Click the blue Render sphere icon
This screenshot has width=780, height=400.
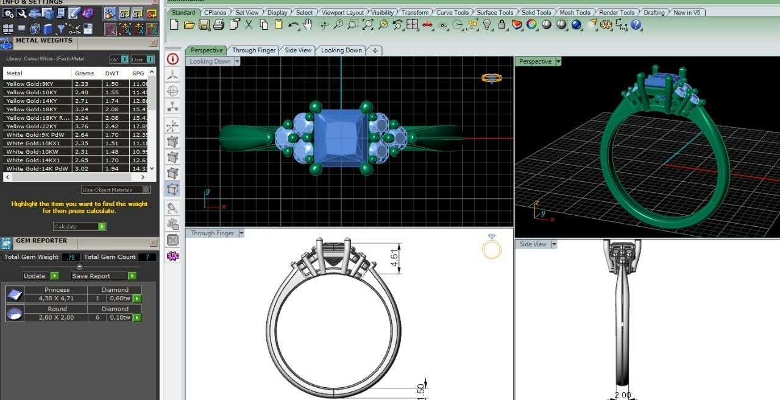tap(576, 25)
